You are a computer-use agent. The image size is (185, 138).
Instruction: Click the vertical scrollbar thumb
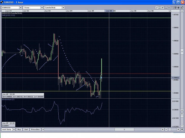coord(182,51)
